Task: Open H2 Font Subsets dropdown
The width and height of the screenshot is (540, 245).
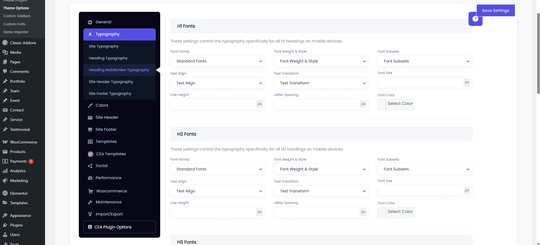Action: [425, 169]
